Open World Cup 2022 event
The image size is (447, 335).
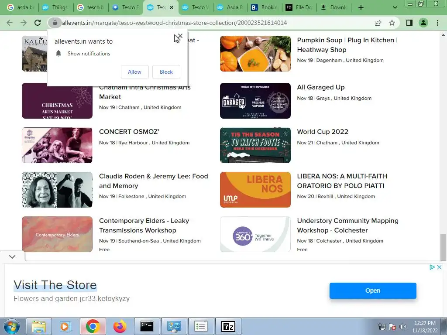[x=323, y=132]
